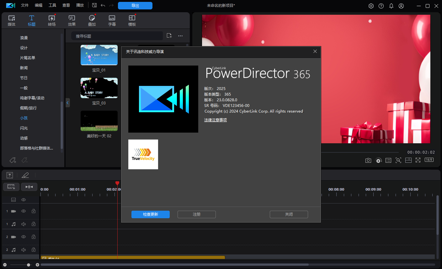Image resolution: width=442 pixels, height=269 pixels.
Task: Select the 动感 category
Action: tap(24, 138)
